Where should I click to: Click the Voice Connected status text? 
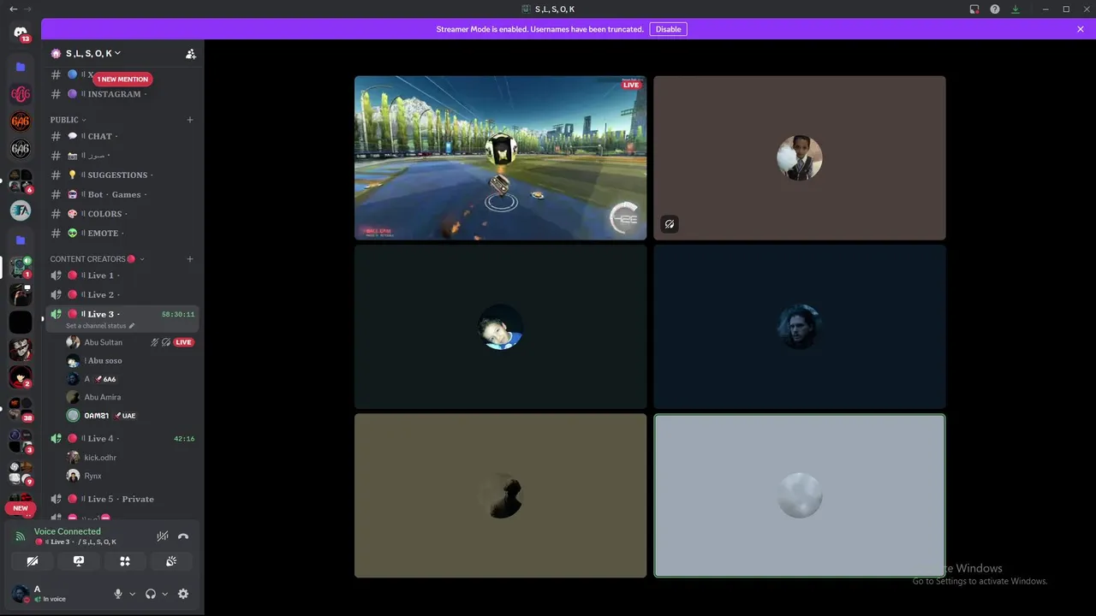[x=68, y=531]
